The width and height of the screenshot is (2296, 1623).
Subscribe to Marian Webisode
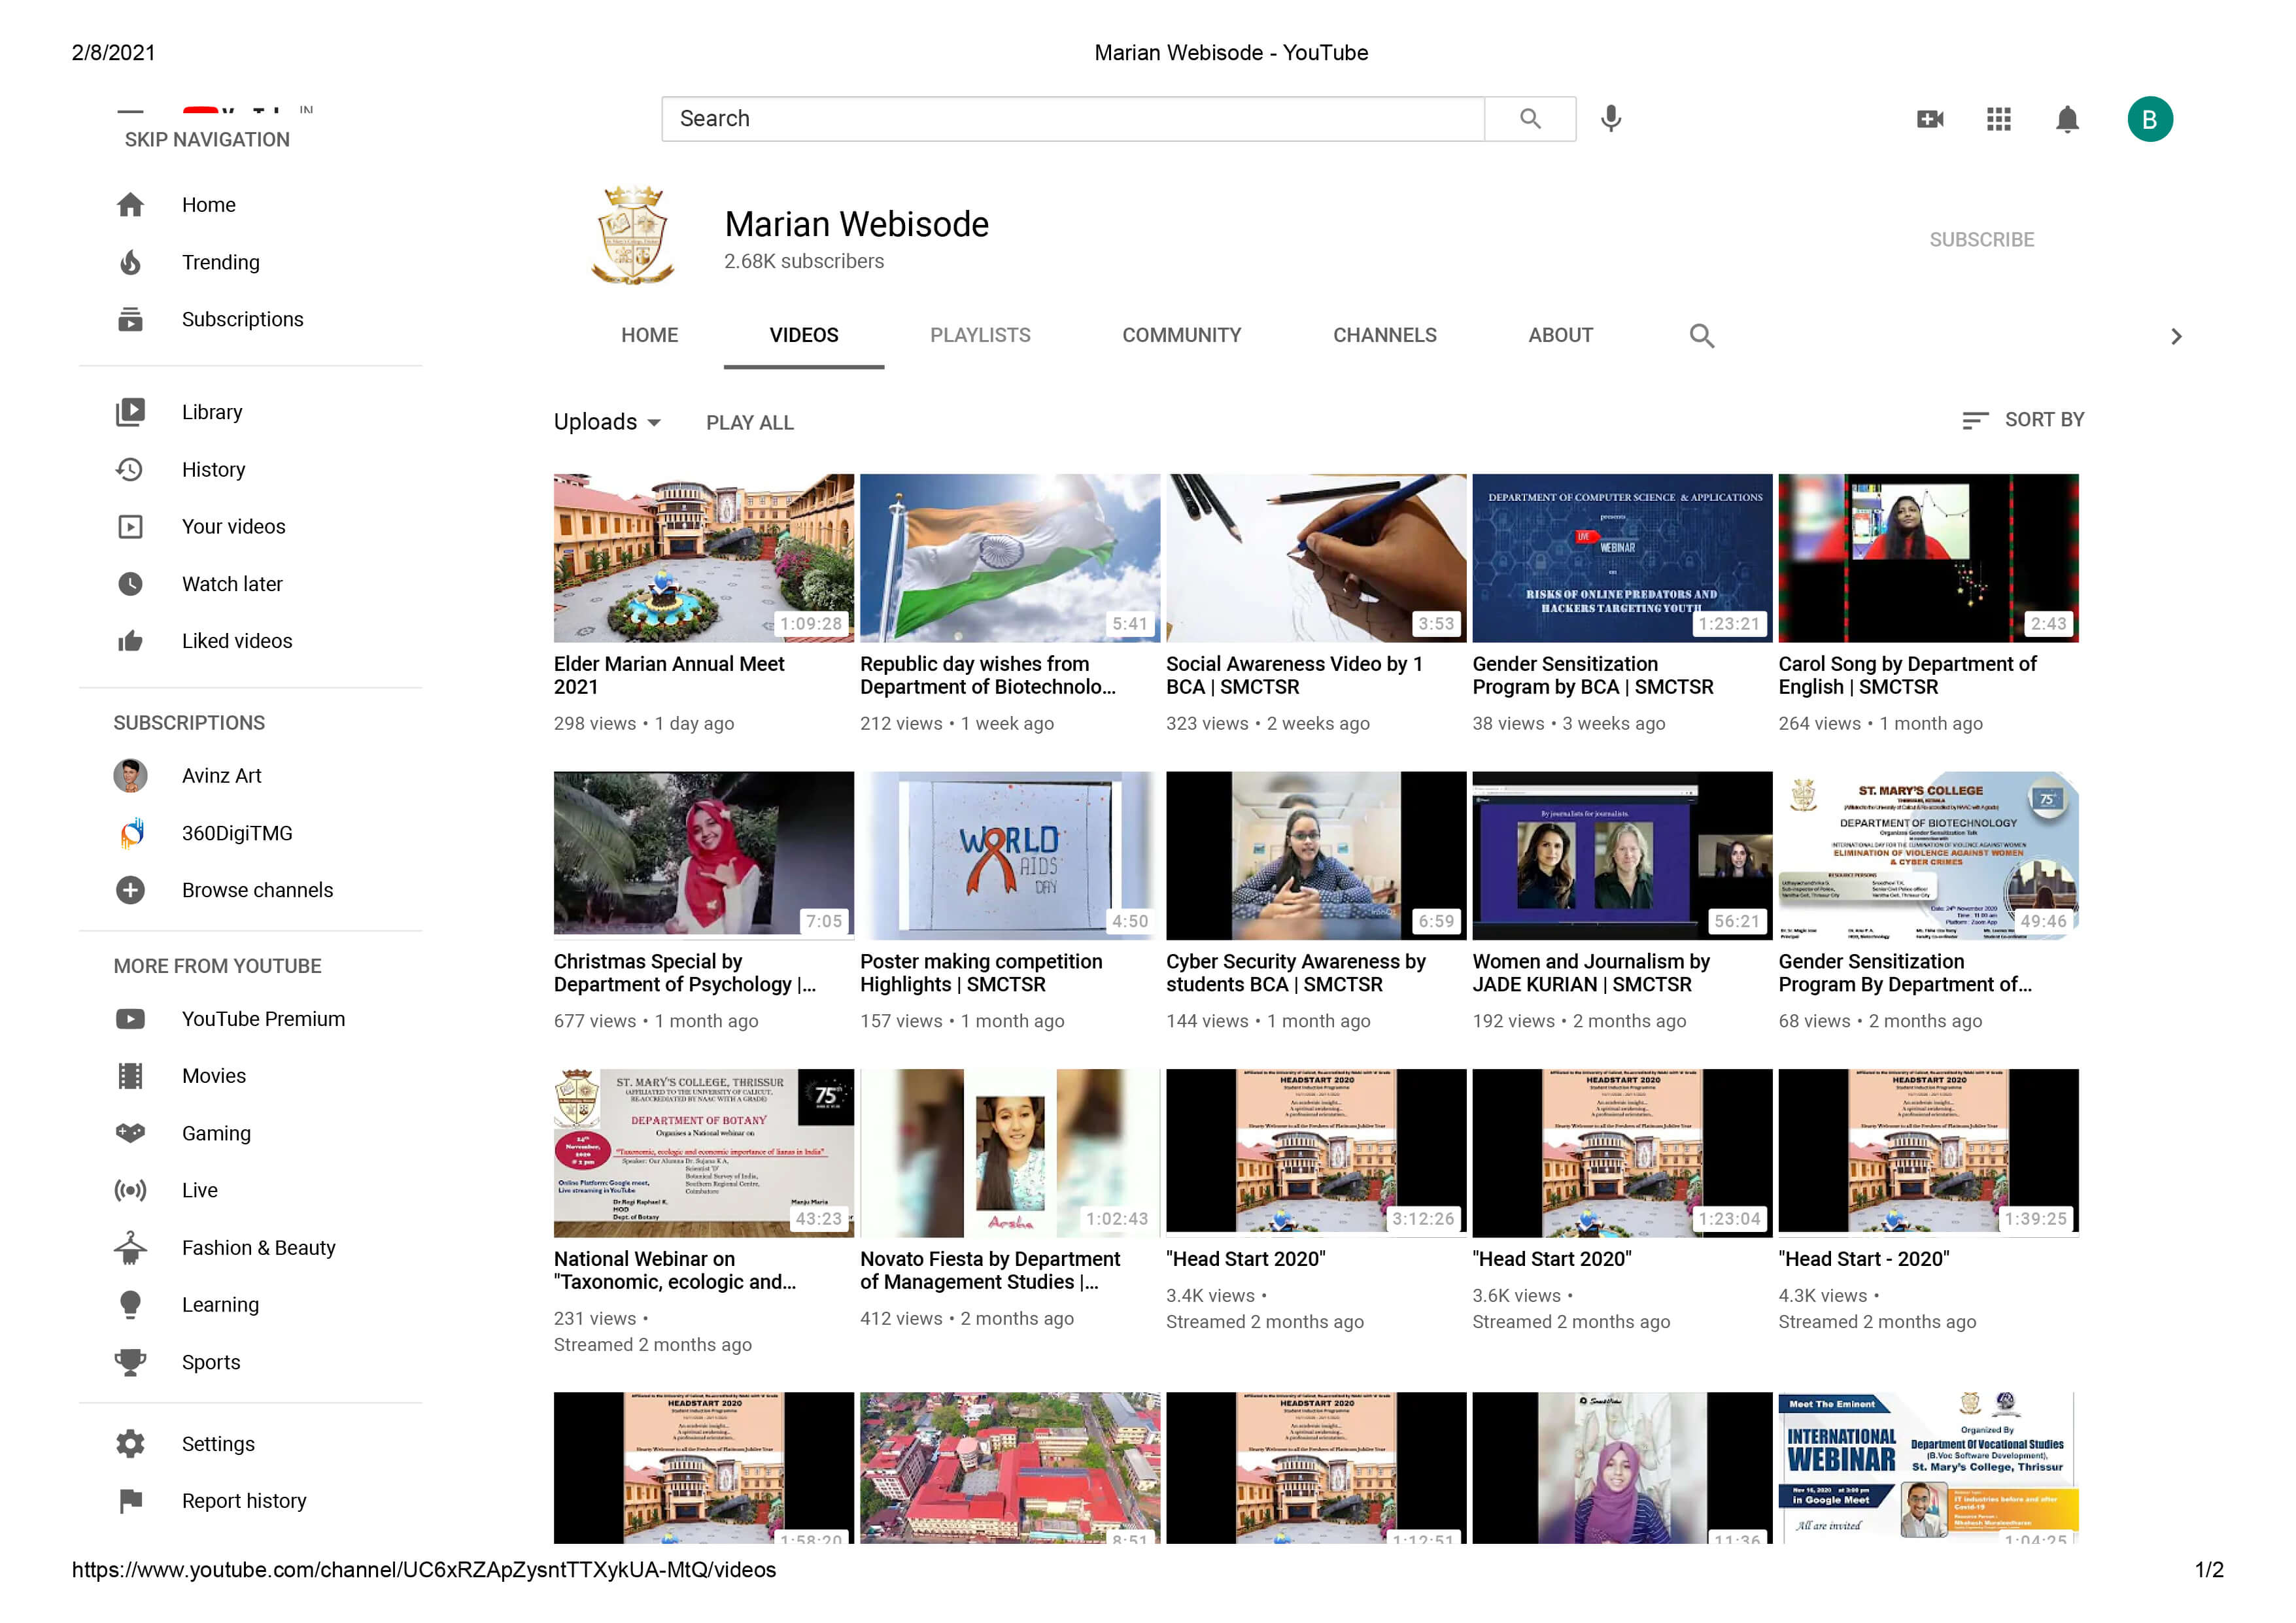[1982, 240]
